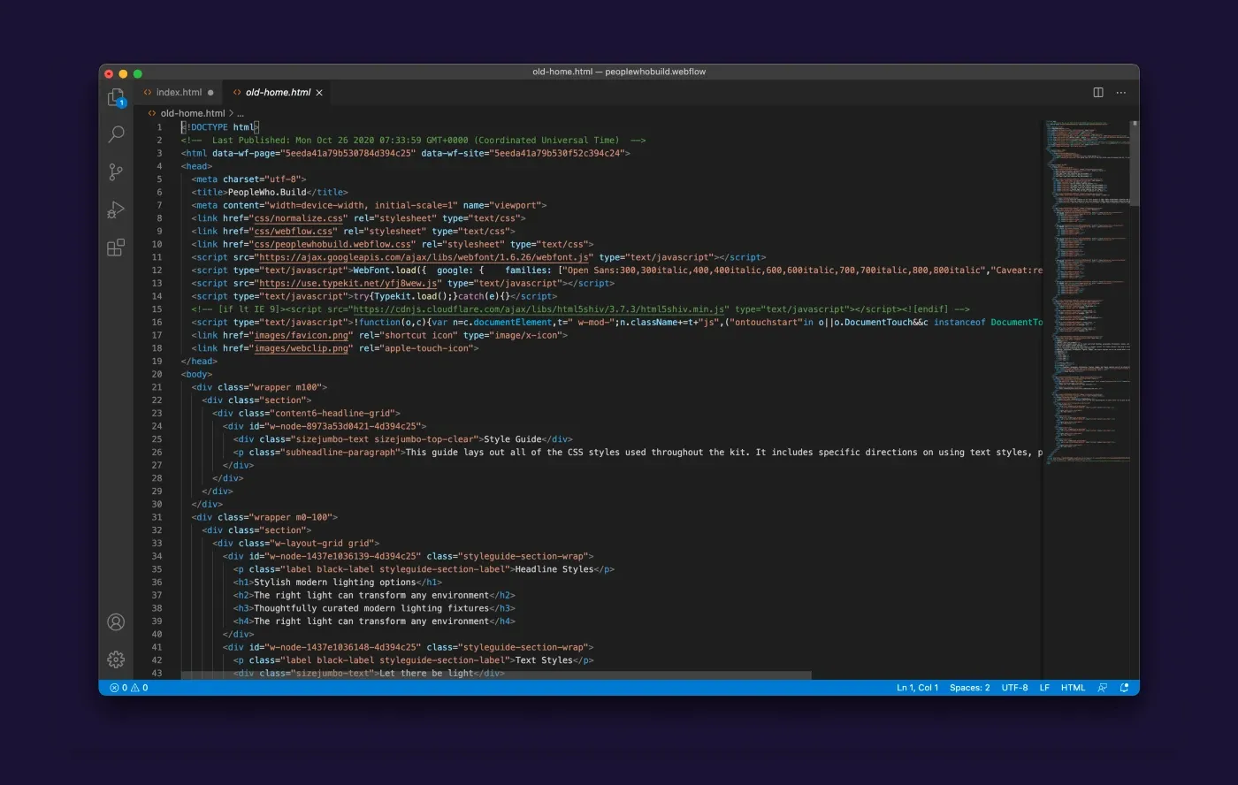Click the feedback icon in status bar

pyautogui.click(x=1103, y=688)
